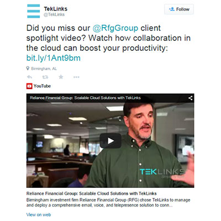
Task: Open the more options ellipsis
Action: coord(76,77)
